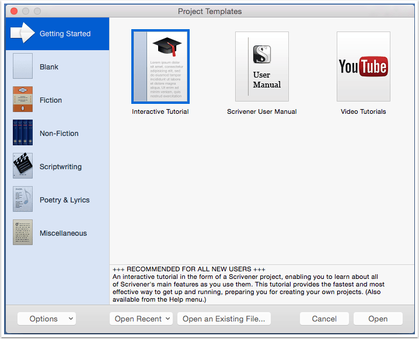Select the Getting Started arrow icon
The image size is (419, 339).
coord(22,33)
